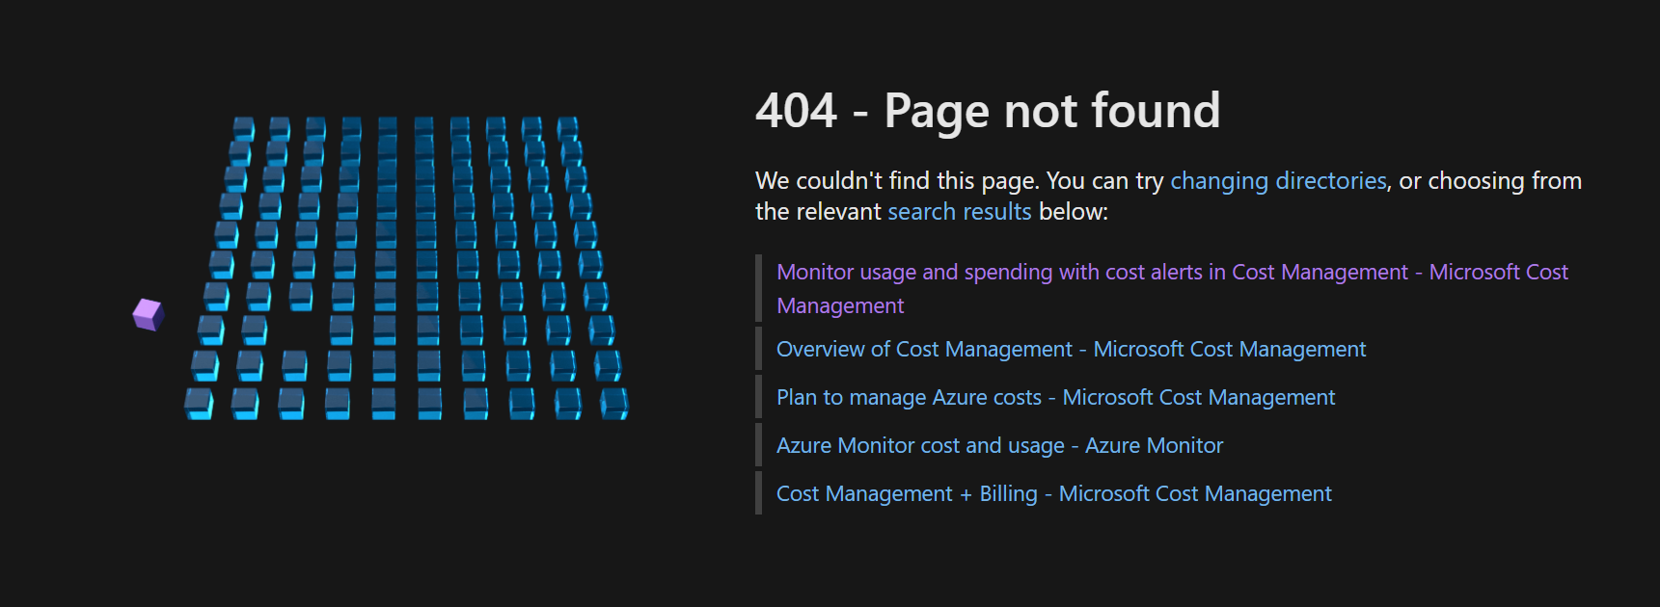This screenshot has width=1660, height=607.
Task: Open 'Cost Management + Billing' result
Action: click(x=1053, y=493)
